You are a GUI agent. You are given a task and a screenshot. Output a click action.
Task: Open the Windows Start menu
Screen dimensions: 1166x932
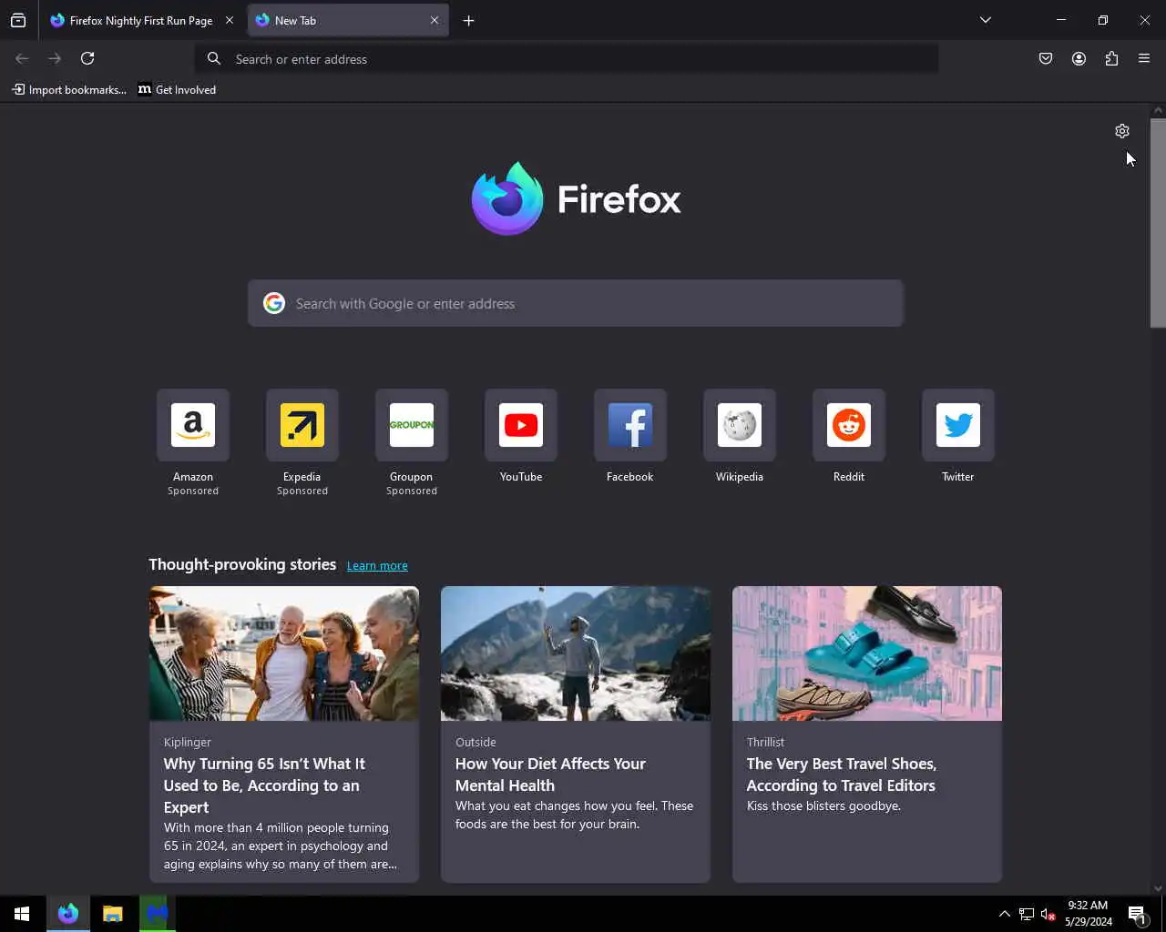coord(22,914)
